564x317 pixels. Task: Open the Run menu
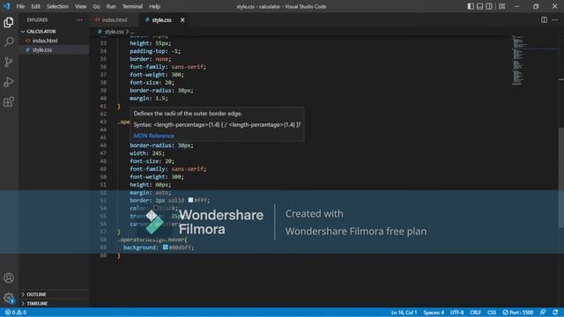pos(111,6)
